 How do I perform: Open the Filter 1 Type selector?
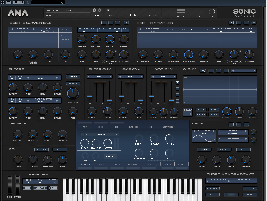pos(43,78)
